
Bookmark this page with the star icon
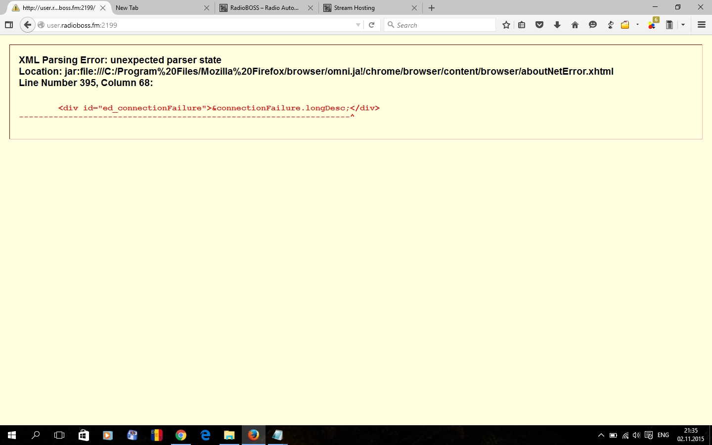tap(506, 25)
